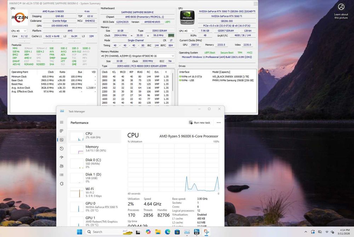Open App history in Task Manager sidebar
The image size is (354, 237).
pyautogui.click(x=62, y=148)
